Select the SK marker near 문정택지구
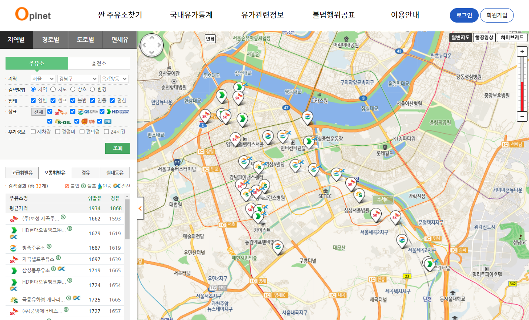The height and width of the screenshot is (320, 529). 395,217
